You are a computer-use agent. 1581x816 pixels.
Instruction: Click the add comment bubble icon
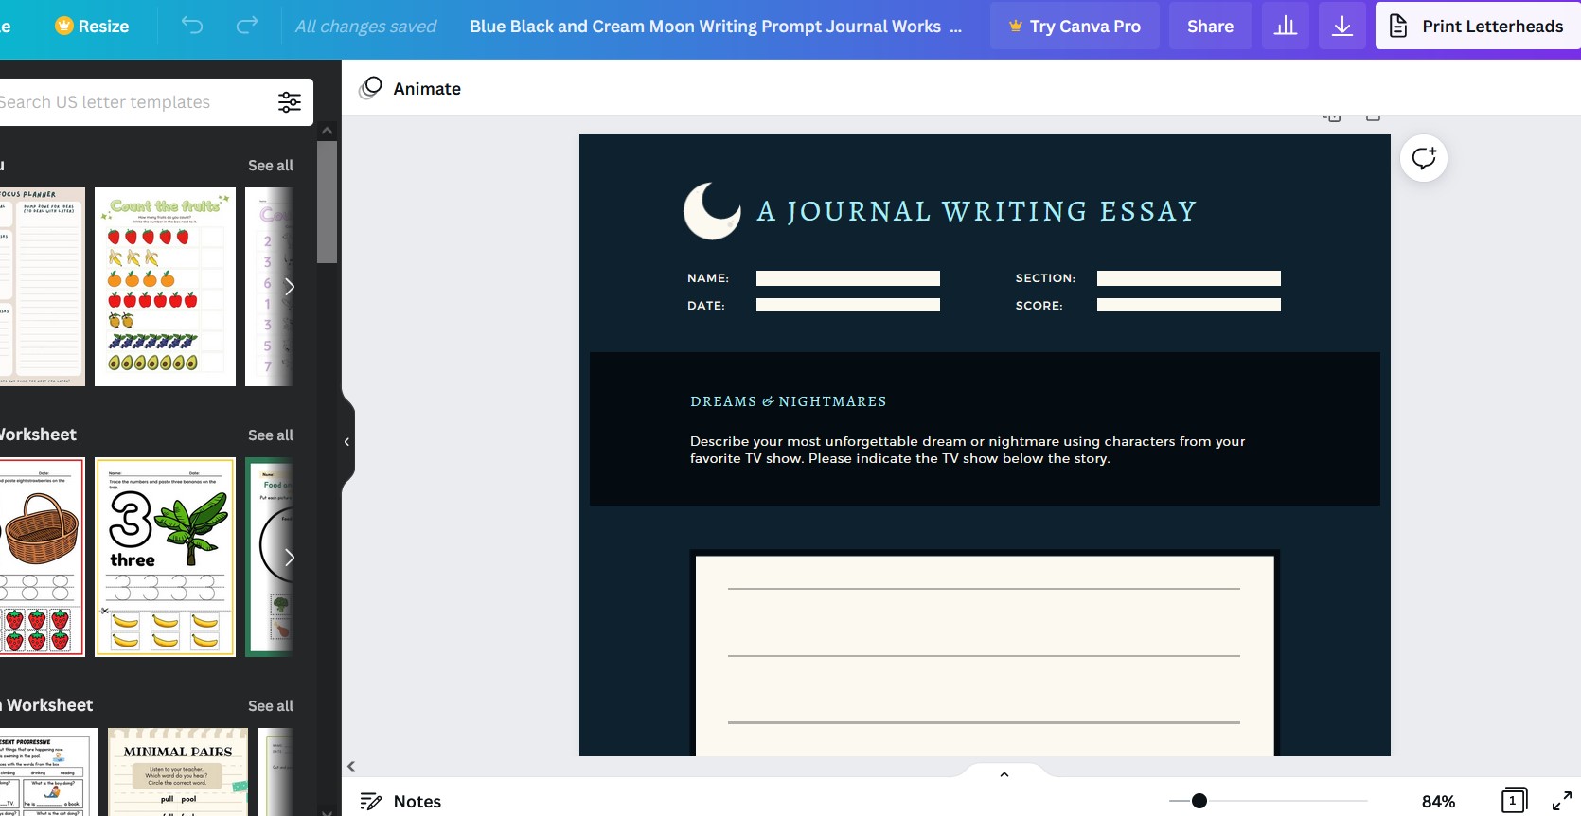(x=1424, y=158)
